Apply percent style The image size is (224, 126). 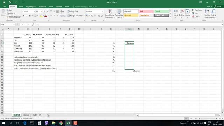92,16
